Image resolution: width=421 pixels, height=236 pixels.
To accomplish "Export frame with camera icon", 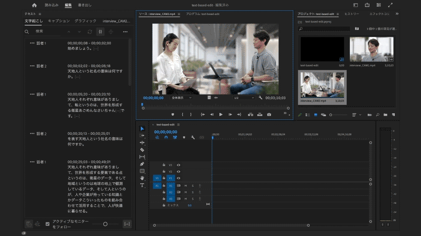I will tap(269, 115).
